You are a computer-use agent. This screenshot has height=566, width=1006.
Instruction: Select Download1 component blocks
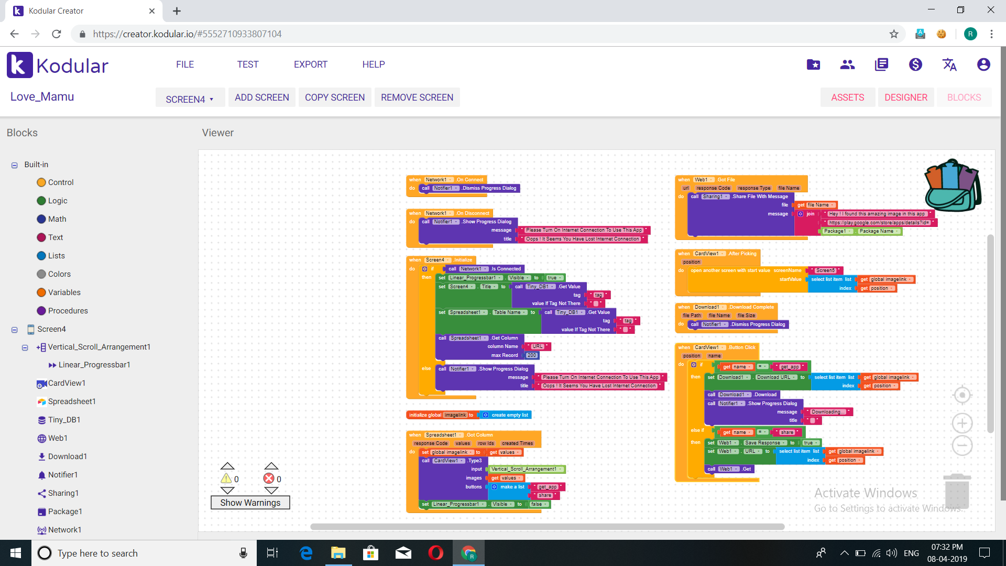click(x=62, y=456)
